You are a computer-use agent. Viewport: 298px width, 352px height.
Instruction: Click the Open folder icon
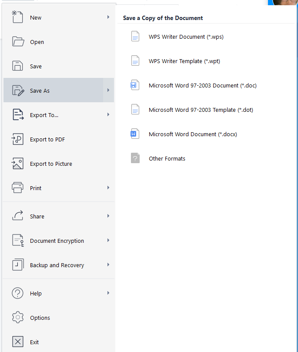point(17,42)
